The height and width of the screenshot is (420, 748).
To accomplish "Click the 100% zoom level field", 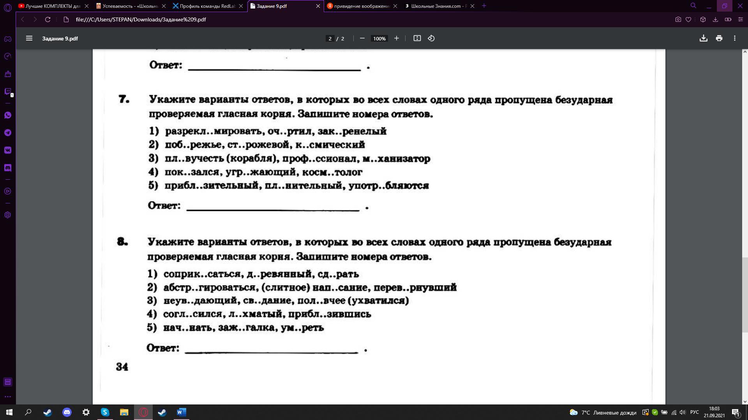I will click(x=379, y=38).
